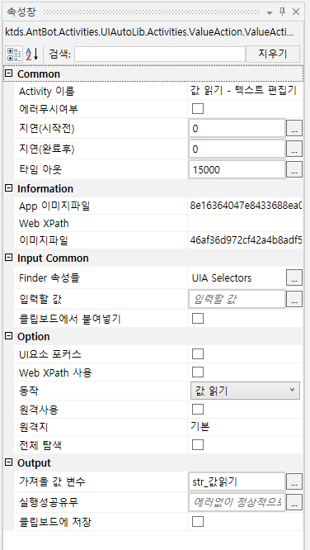
Task: Open ellipsis editor for 가져올 값 변수
Action: [294, 481]
